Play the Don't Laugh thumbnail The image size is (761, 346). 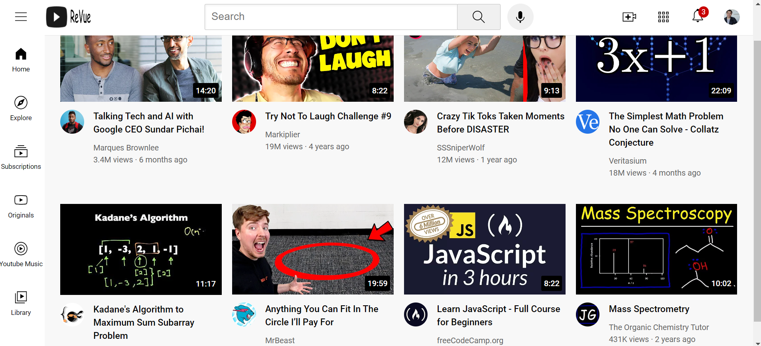coord(313,69)
